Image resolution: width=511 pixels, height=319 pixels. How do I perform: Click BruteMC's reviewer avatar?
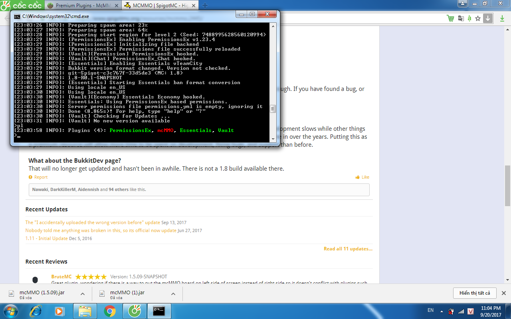tap(35, 280)
